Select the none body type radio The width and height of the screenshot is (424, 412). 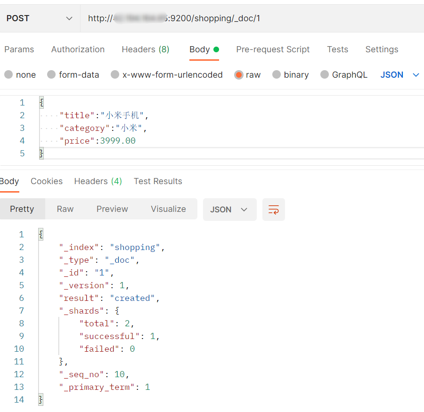pos(9,75)
